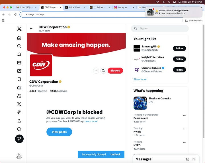Follow Channel Futures account
This screenshot has width=205, height=163.
point(179,70)
